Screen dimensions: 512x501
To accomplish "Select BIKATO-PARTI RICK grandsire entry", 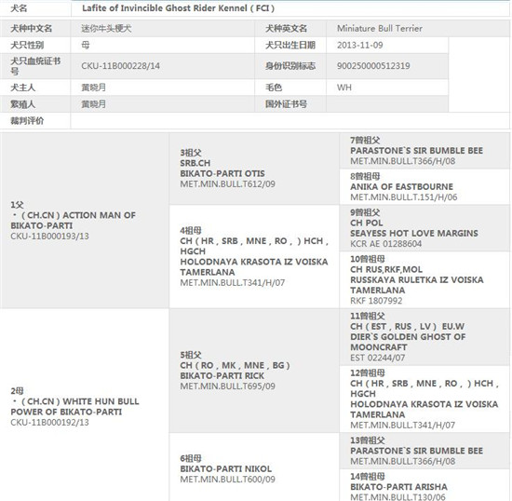I will click(x=222, y=375).
